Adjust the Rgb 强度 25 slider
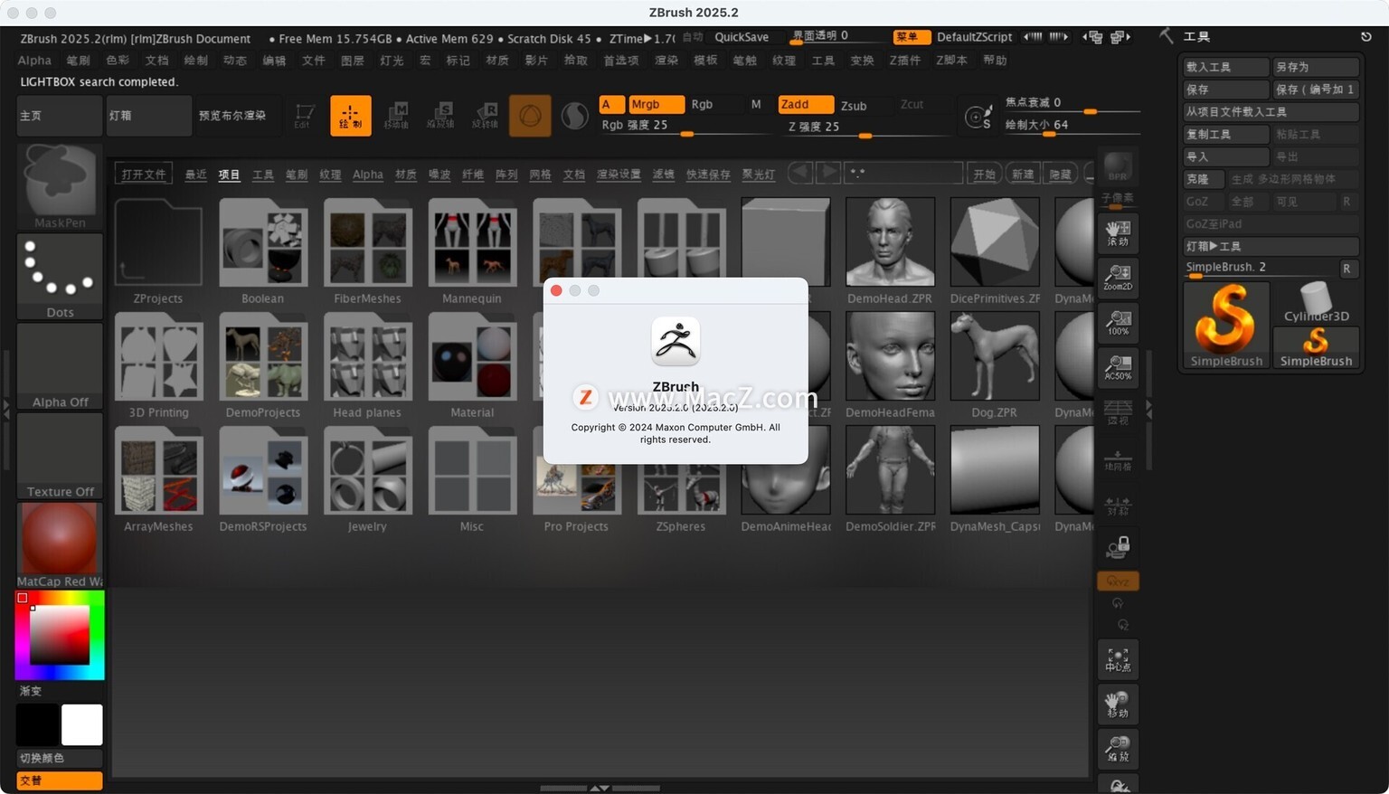The height and width of the screenshot is (794, 1389). tap(686, 126)
